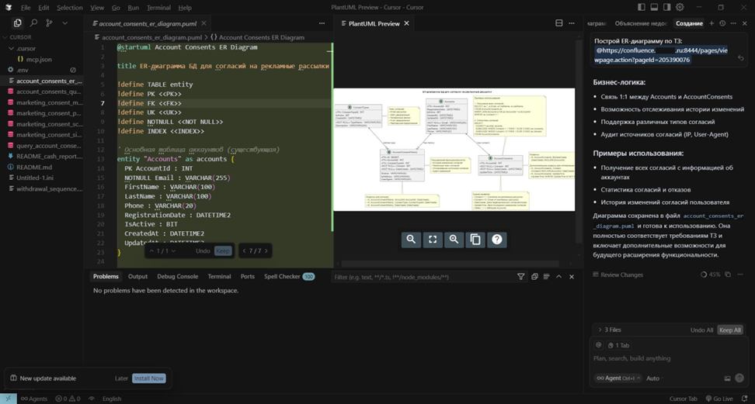Open chat history clock icon
Viewport: 755px width, 404px height.
pyautogui.click(x=722, y=23)
